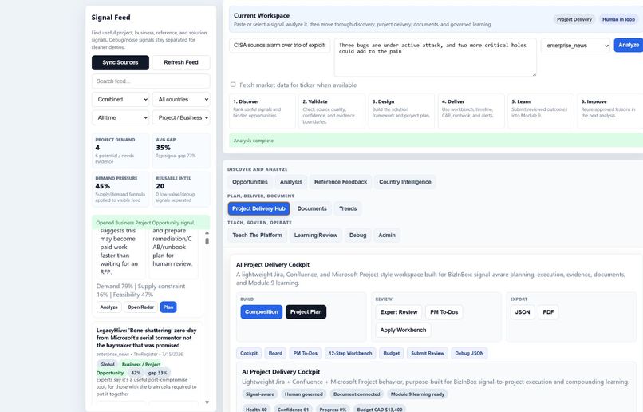Click the signal description text area
The image size is (643, 412).
[435, 57]
